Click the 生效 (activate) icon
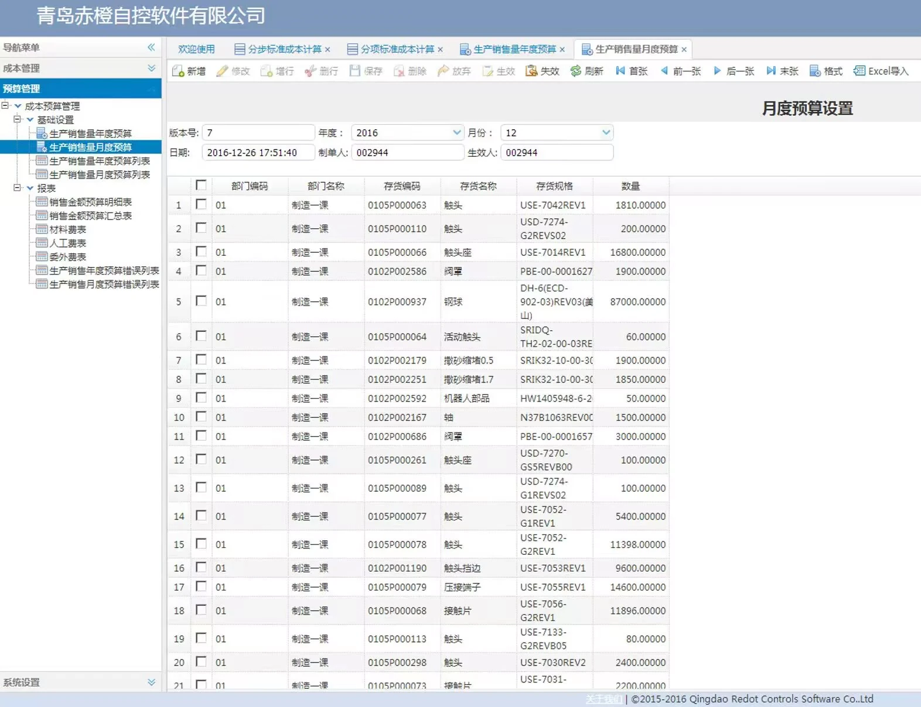 click(x=487, y=71)
